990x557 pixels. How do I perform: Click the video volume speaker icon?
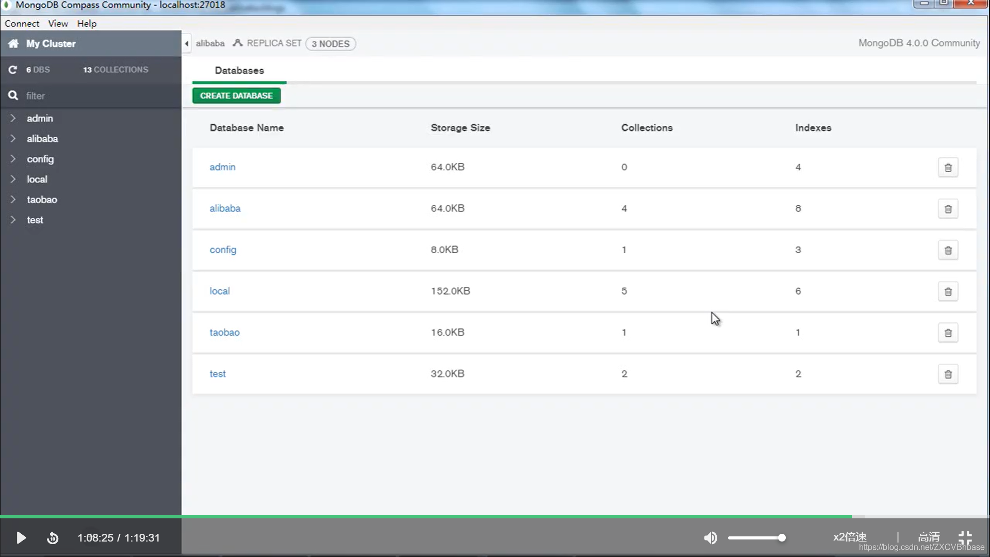(711, 538)
